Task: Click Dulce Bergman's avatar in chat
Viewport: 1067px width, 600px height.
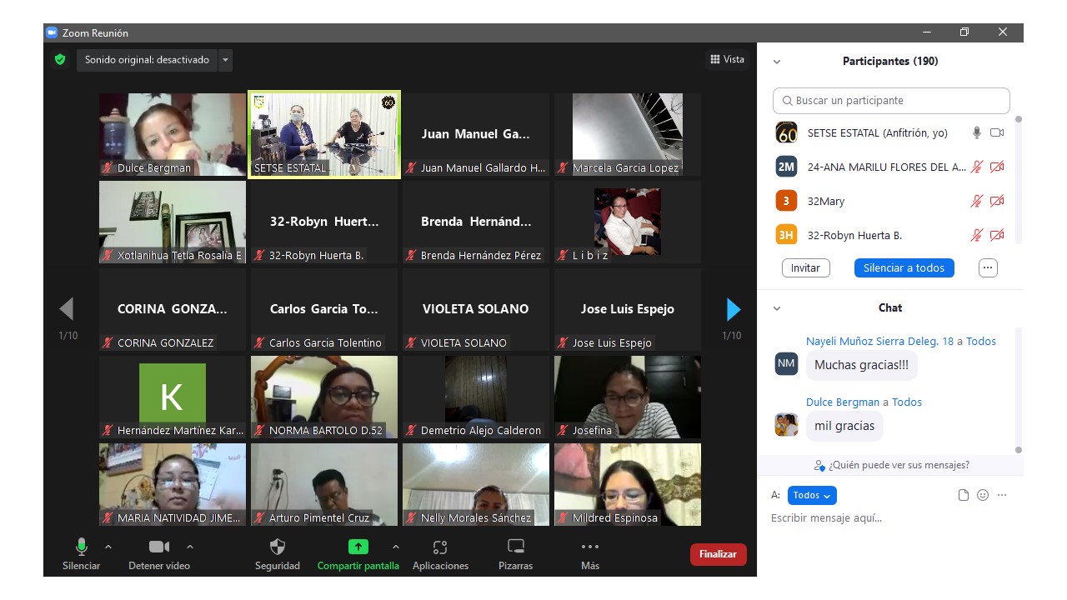Action: tap(786, 424)
